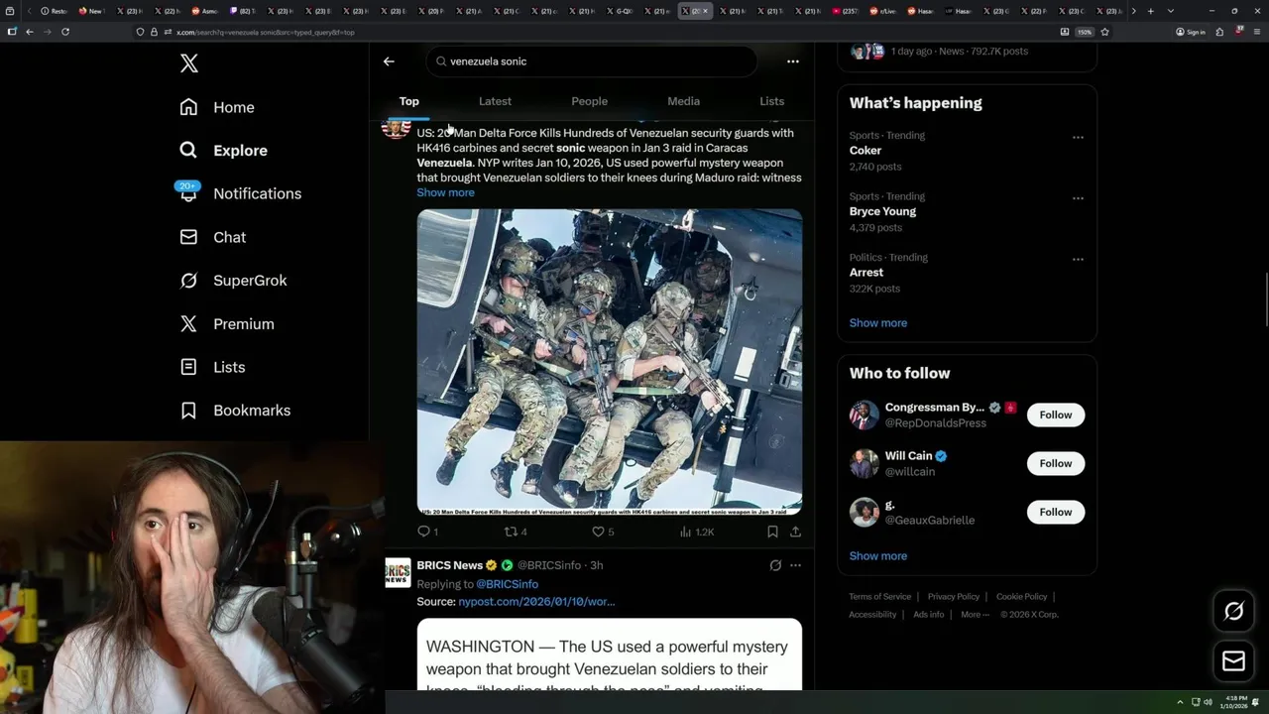Open the Coker trending topic
Screen dimensions: 1269x714
coord(865,151)
